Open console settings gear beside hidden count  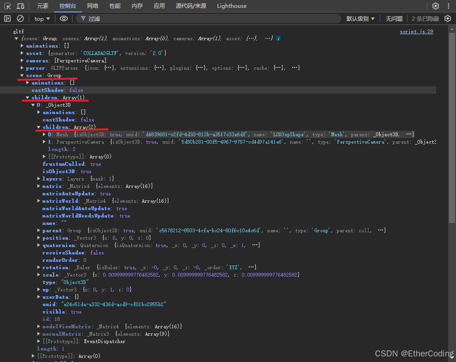448,18
